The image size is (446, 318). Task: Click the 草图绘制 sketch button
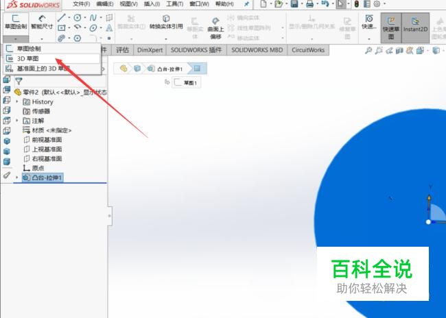click(x=16, y=22)
